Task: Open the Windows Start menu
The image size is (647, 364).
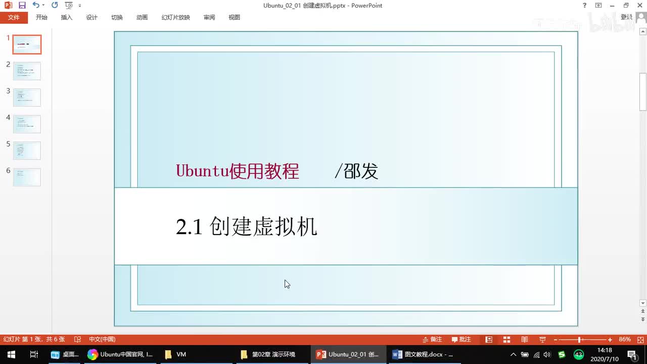Action: [11, 354]
